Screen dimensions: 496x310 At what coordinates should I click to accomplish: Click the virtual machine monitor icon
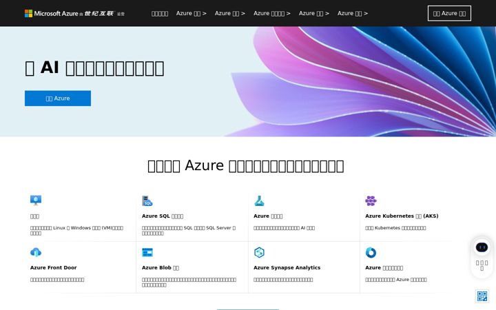[36, 200]
